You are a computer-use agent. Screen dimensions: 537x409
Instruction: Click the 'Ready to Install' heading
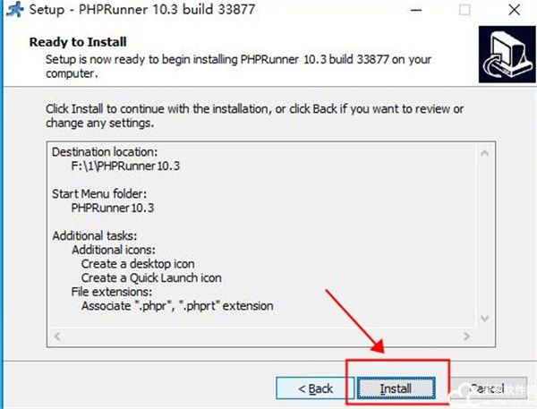[x=78, y=42]
